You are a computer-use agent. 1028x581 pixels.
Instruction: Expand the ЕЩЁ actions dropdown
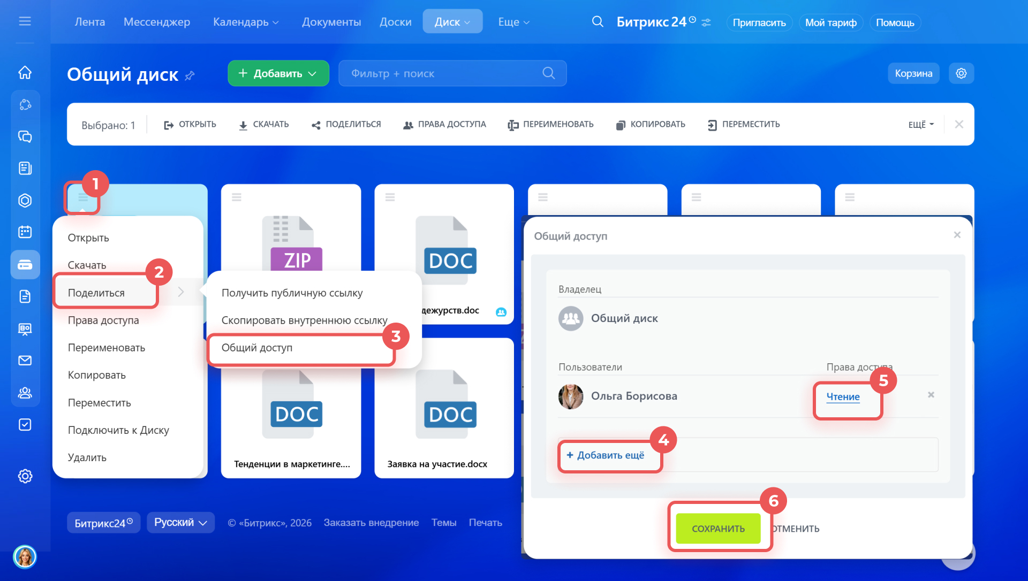pos(921,125)
